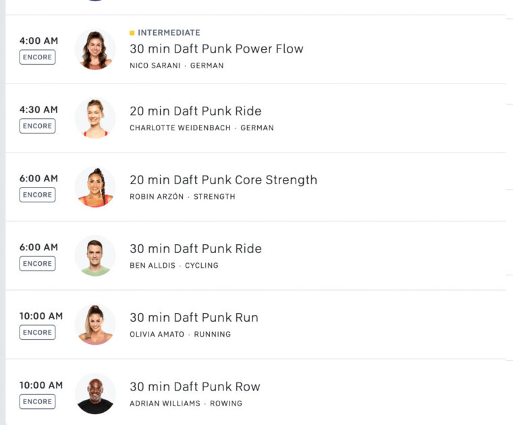Screen dimensions: 513x425
Task: Click the Encore badge under 4:00 AM
Action: point(37,57)
